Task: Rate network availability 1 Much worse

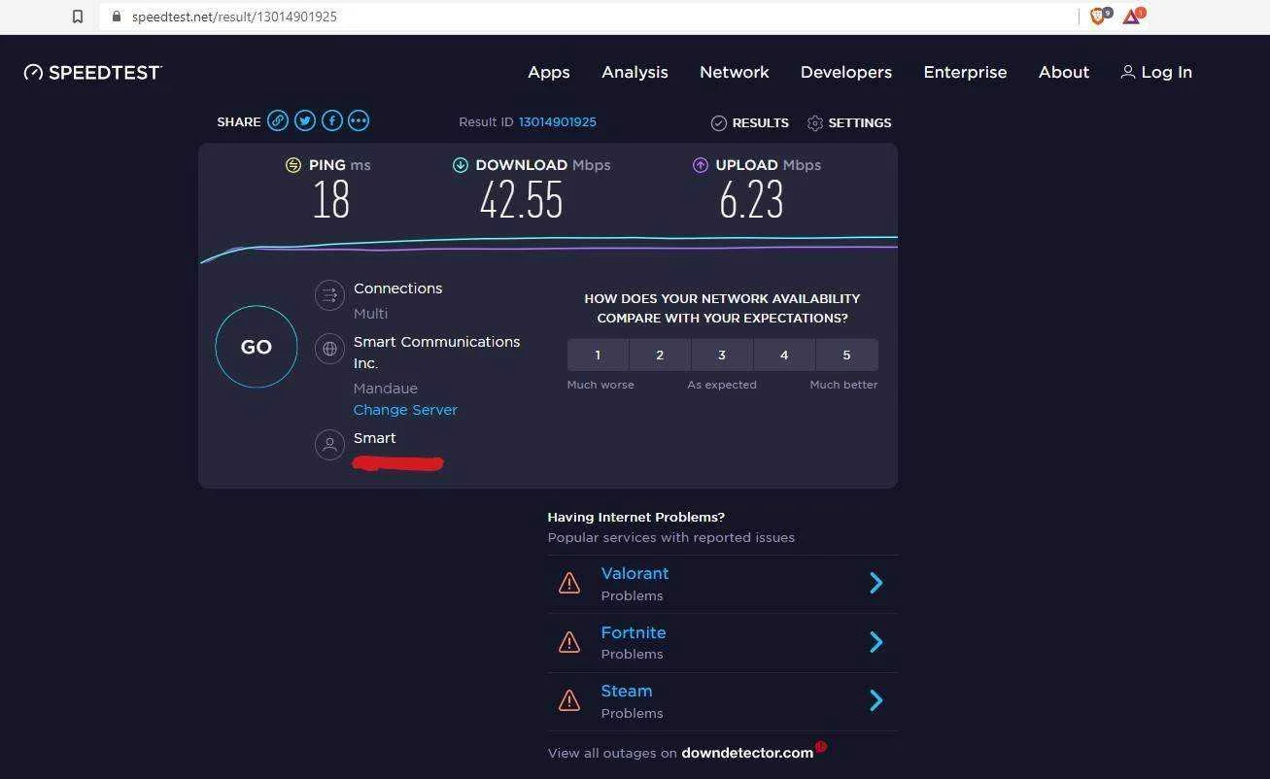Action: tap(598, 355)
